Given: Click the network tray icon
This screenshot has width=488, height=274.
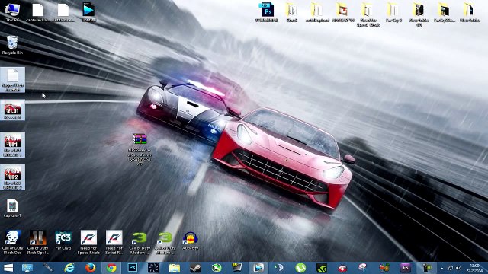Looking at the screenshot, I should pyautogui.click(x=450, y=268).
